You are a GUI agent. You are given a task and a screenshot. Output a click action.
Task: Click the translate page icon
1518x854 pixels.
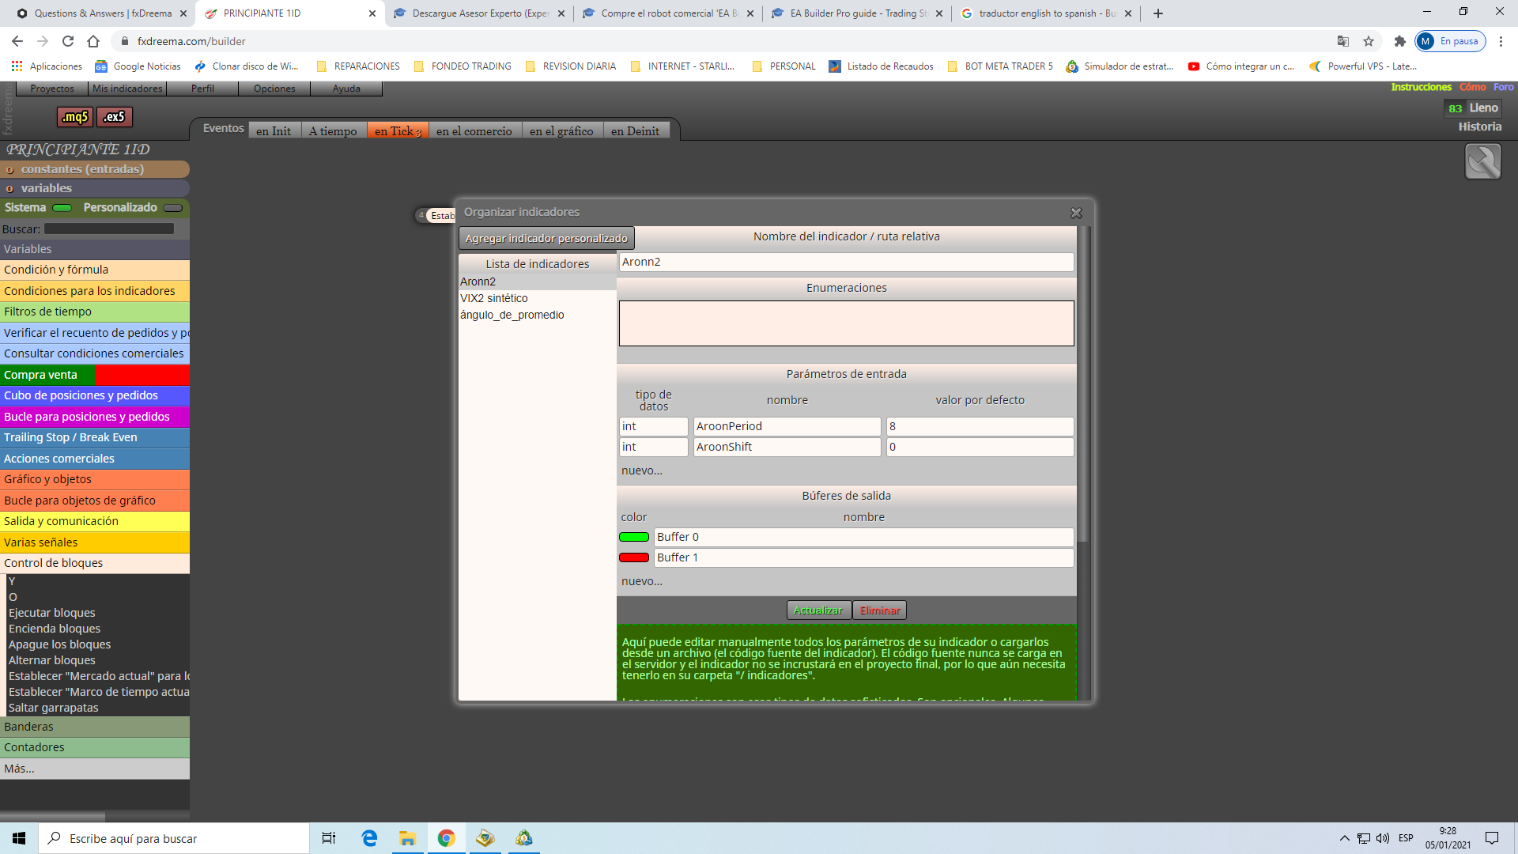click(x=1342, y=41)
